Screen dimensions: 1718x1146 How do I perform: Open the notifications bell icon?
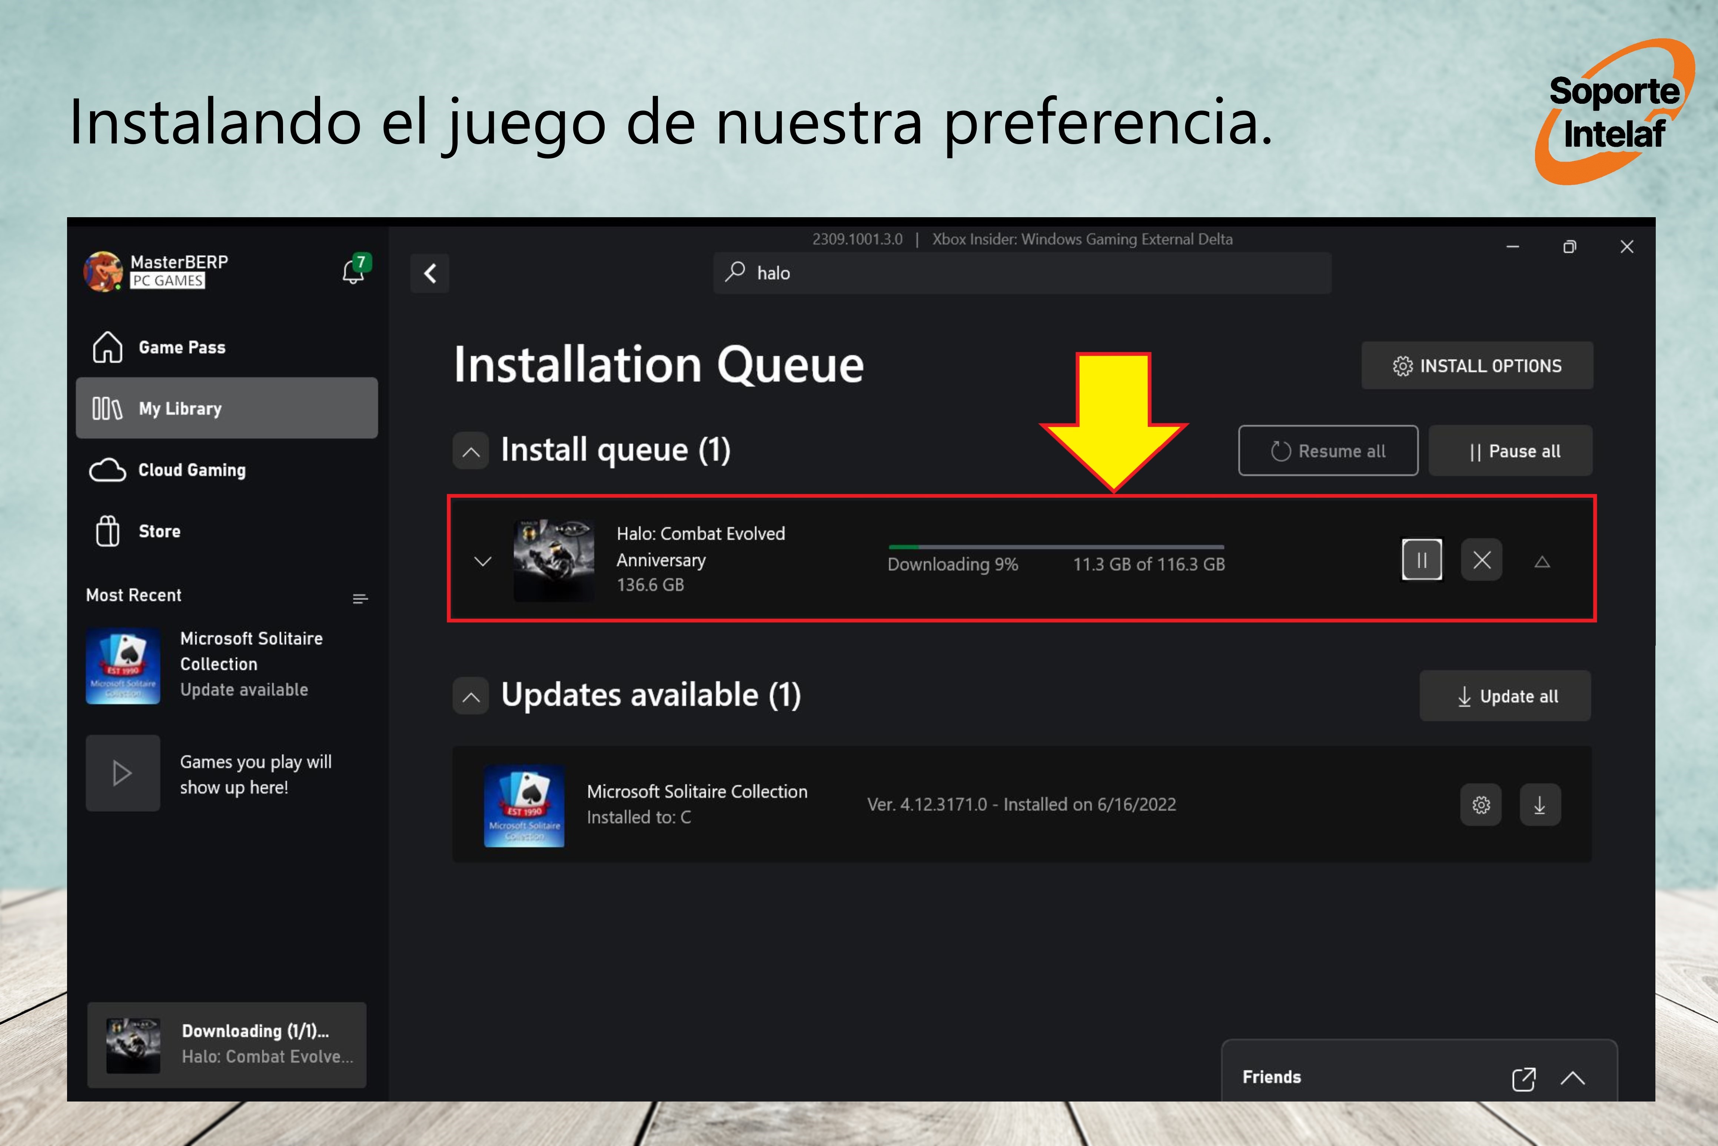(354, 271)
